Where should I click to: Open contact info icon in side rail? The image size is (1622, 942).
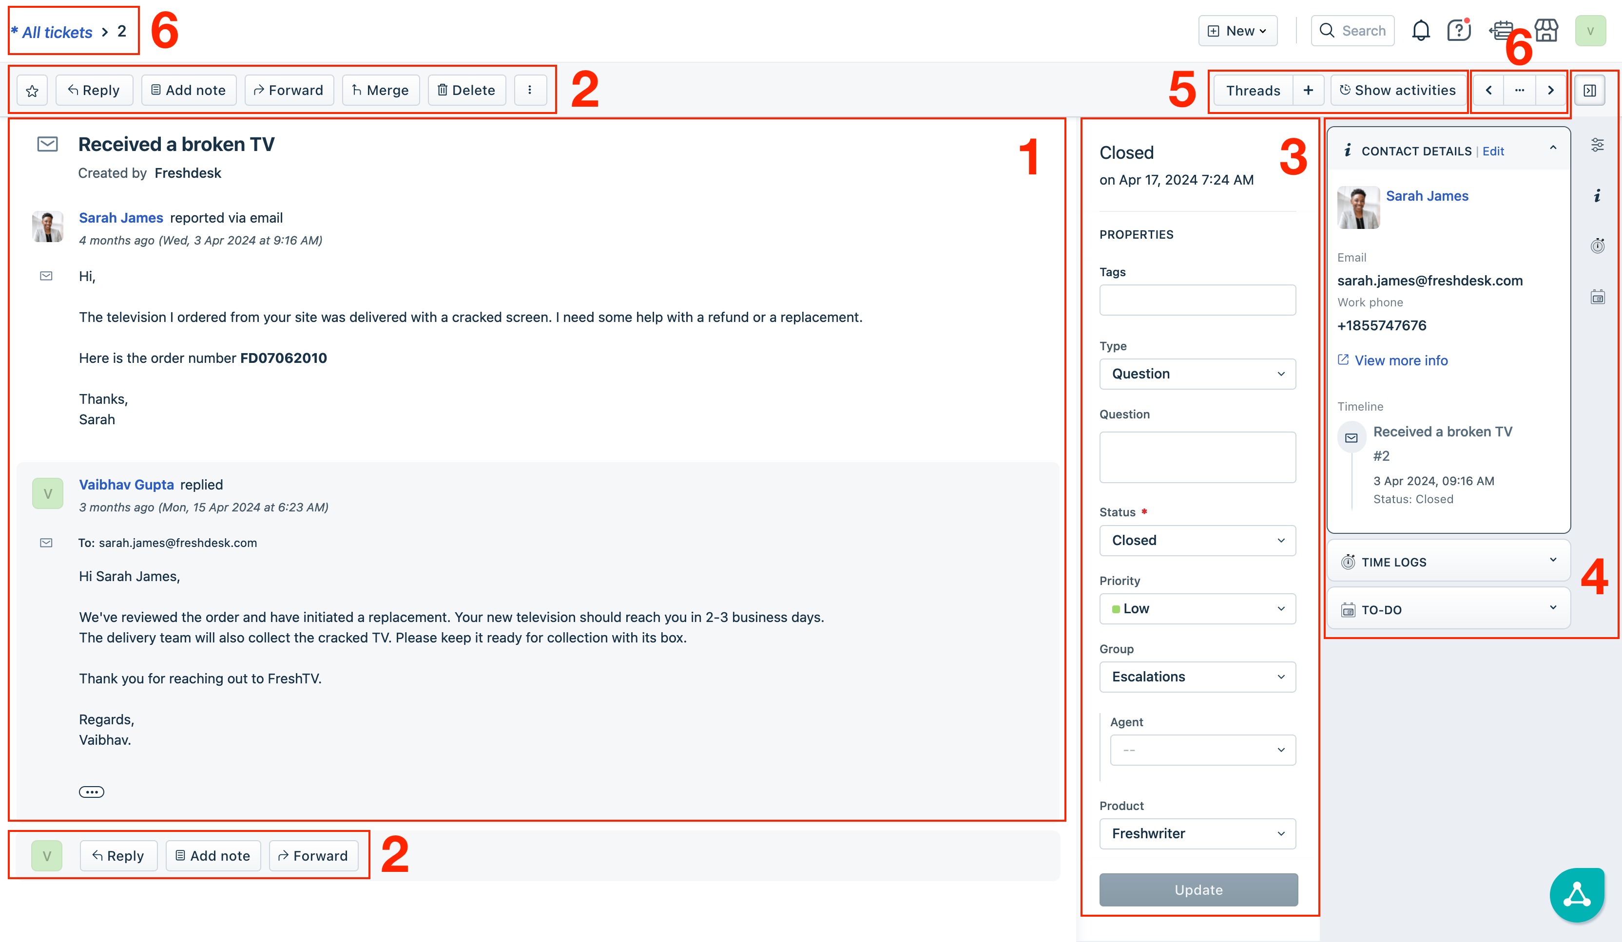[1597, 196]
